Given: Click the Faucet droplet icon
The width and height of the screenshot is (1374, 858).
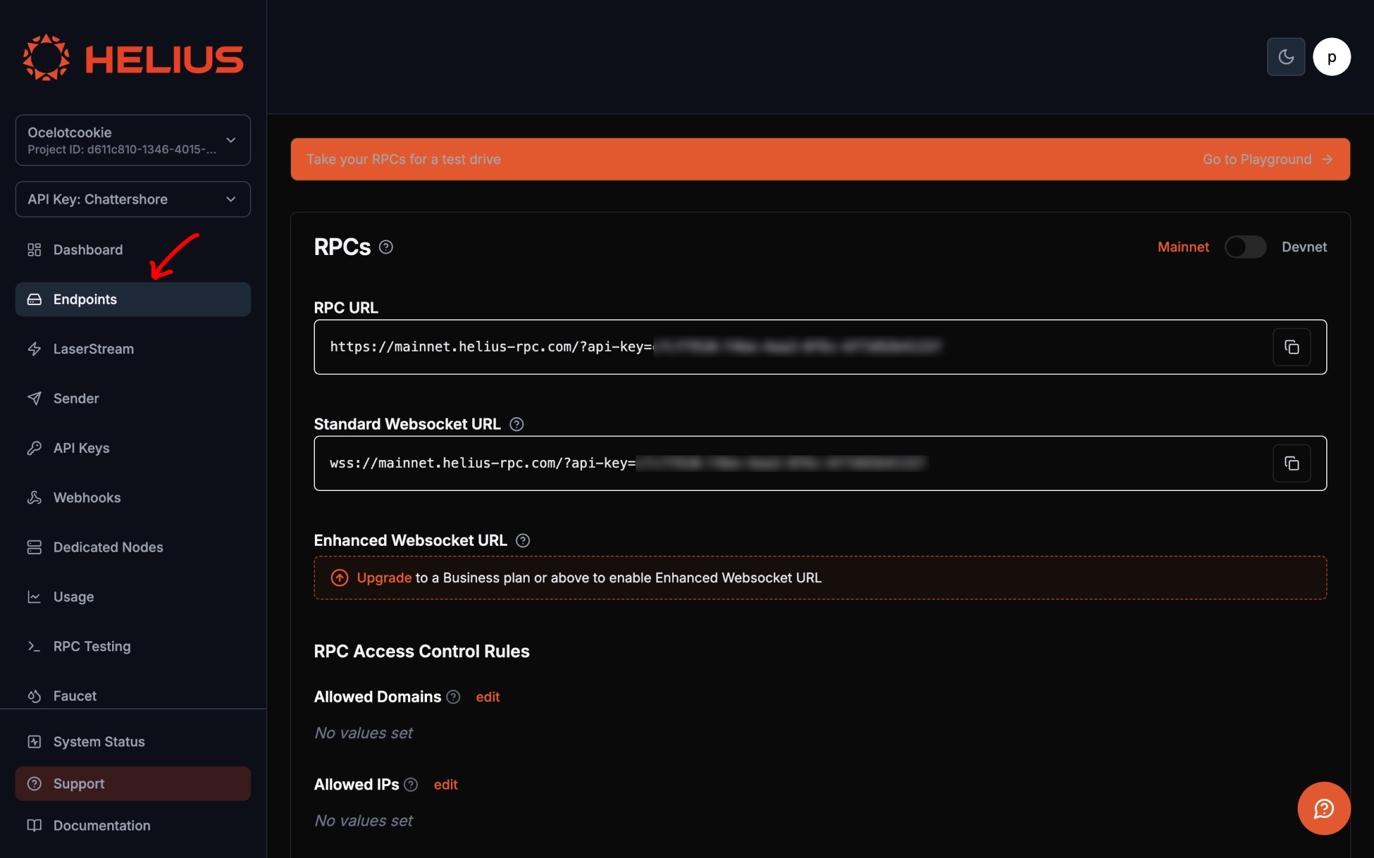Looking at the screenshot, I should (x=34, y=695).
